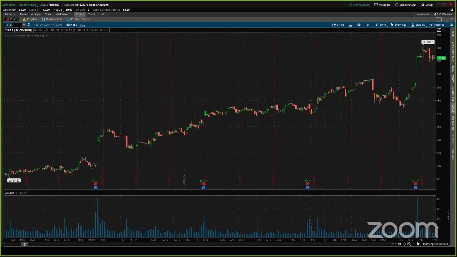Open Messages

pos(382,5)
